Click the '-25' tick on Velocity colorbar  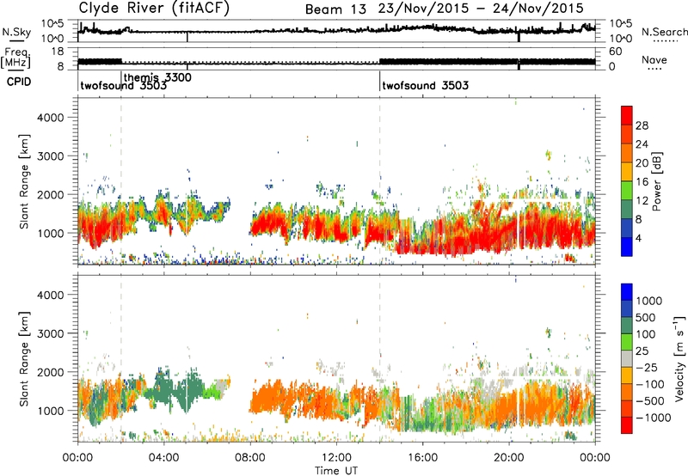(648, 367)
